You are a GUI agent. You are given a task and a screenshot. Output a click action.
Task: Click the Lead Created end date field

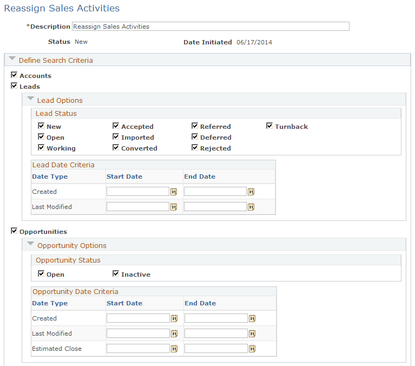click(215, 192)
